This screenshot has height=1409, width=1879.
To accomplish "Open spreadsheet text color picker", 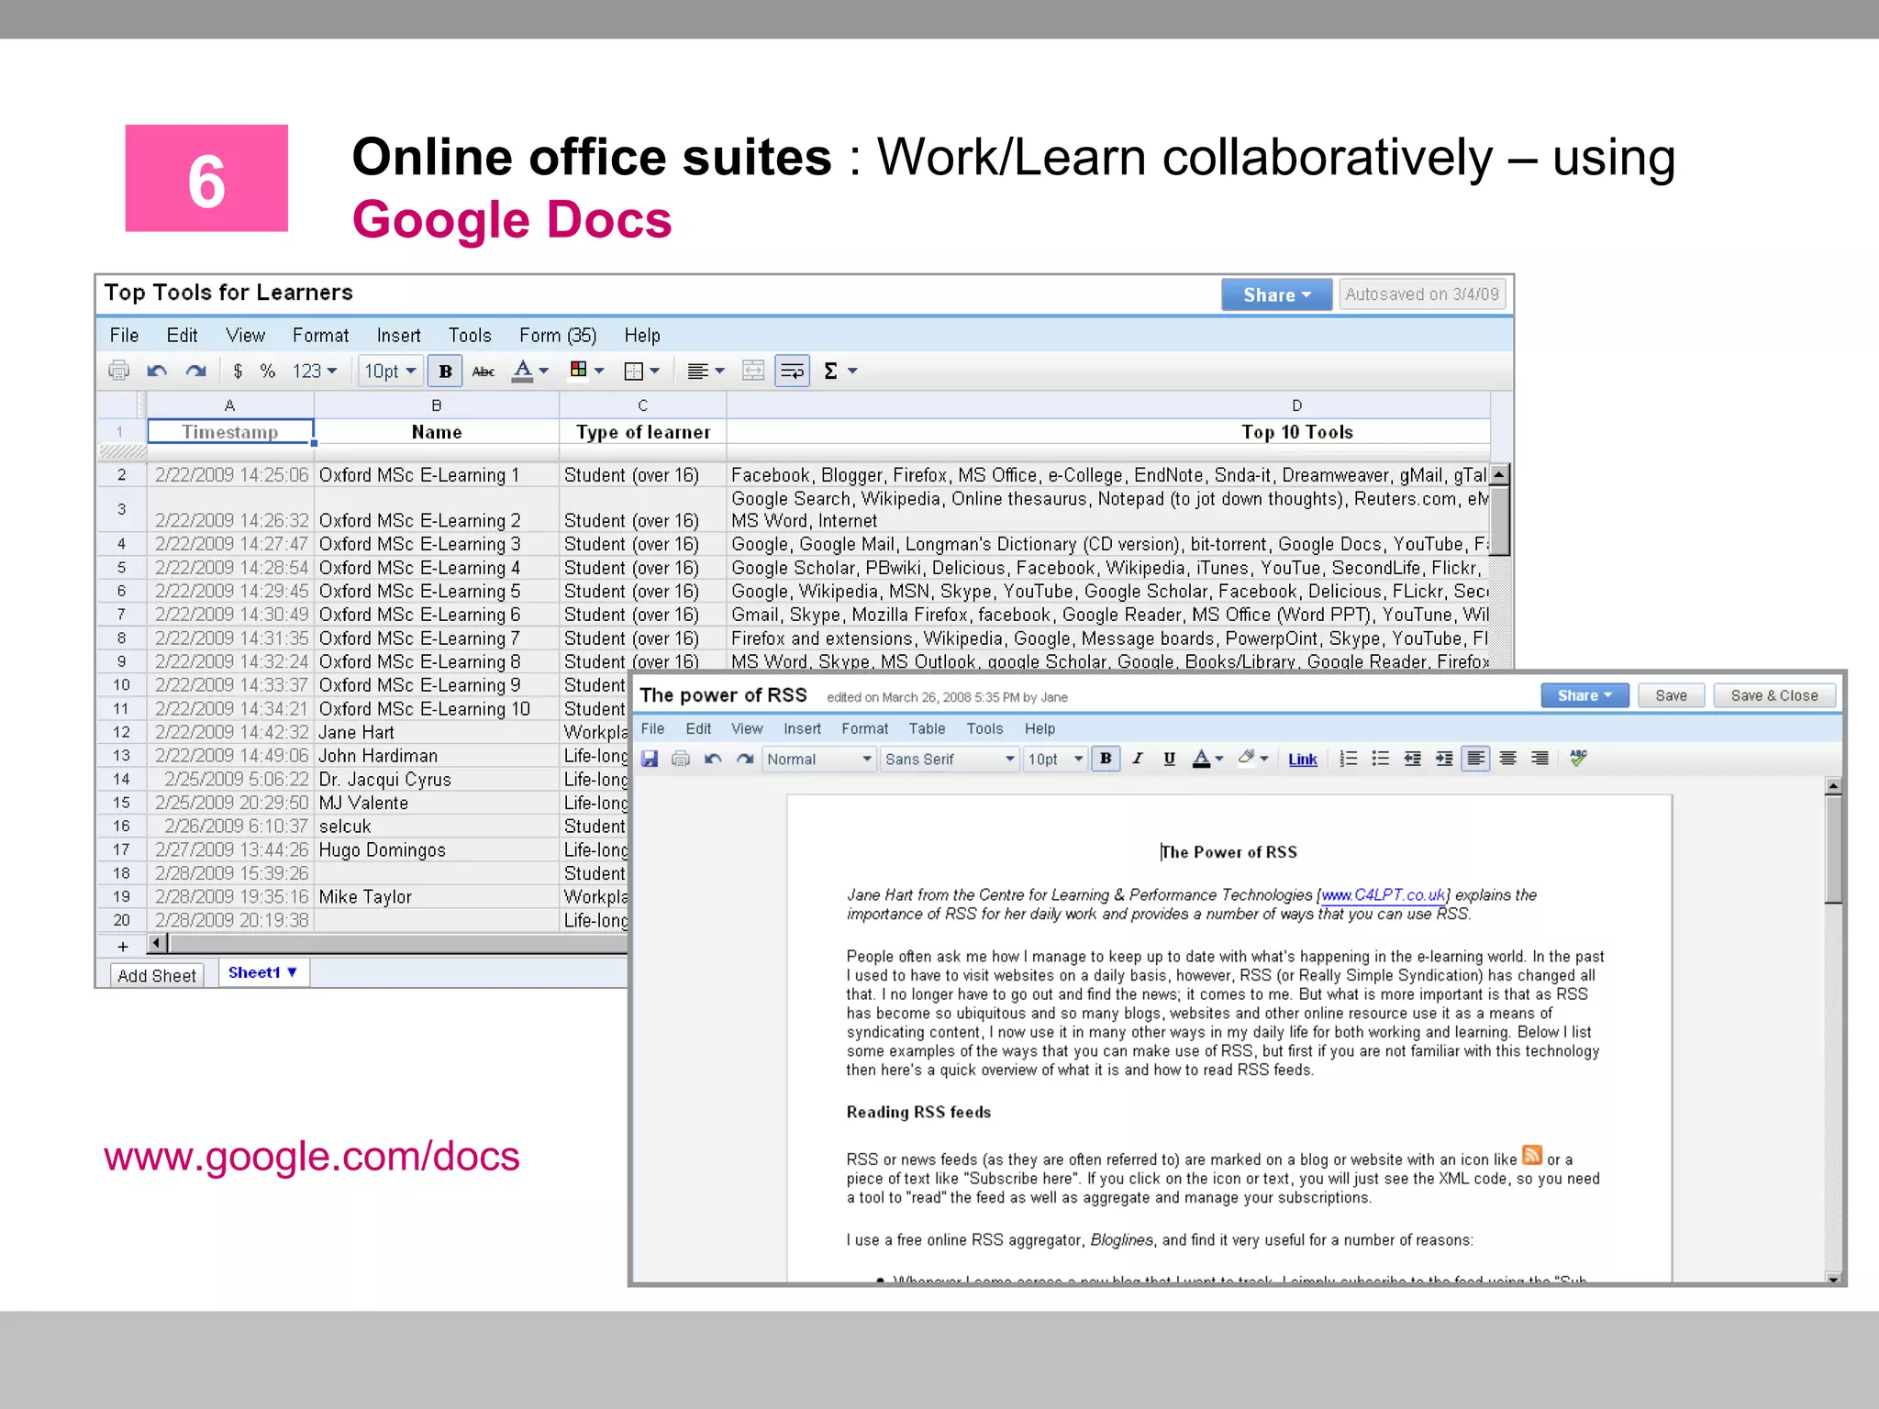I will pyautogui.click(x=530, y=371).
